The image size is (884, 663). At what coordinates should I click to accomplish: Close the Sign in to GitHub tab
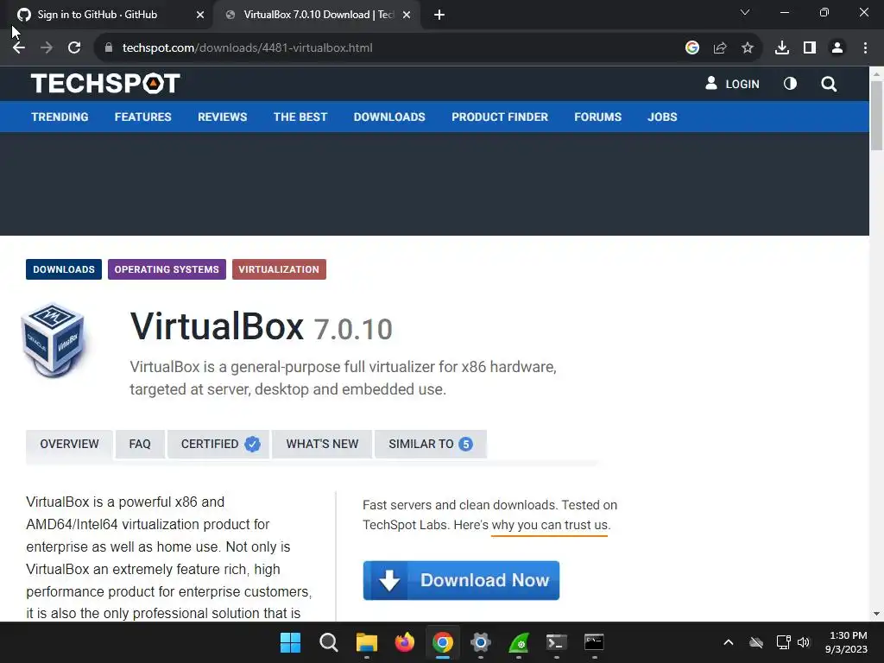click(x=200, y=16)
